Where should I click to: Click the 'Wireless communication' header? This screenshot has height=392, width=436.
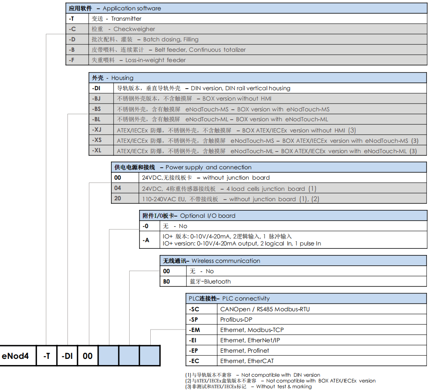coord(293,261)
